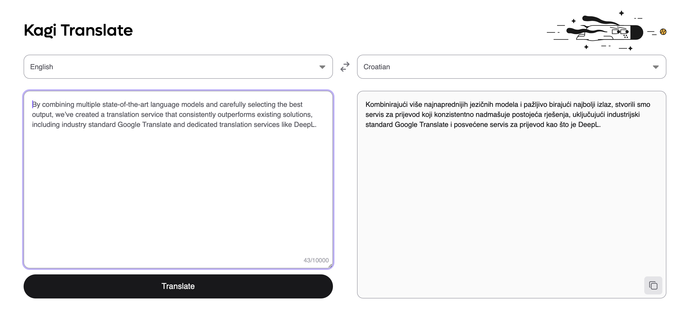Click the target dropdown arrow beside Croatian
This screenshot has width=695, height=310.
[655, 67]
